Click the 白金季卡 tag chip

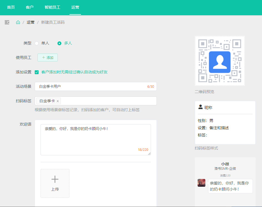(49, 101)
